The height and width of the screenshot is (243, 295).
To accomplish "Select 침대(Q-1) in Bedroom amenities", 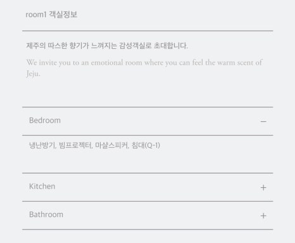I will (146, 145).
